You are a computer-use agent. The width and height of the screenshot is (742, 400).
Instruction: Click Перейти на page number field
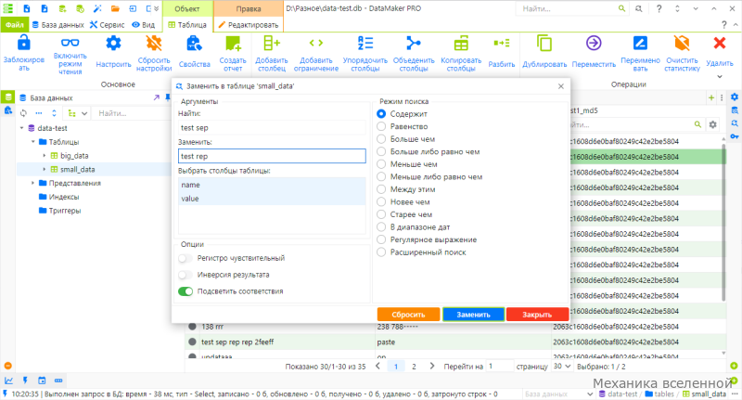point(499,367)
